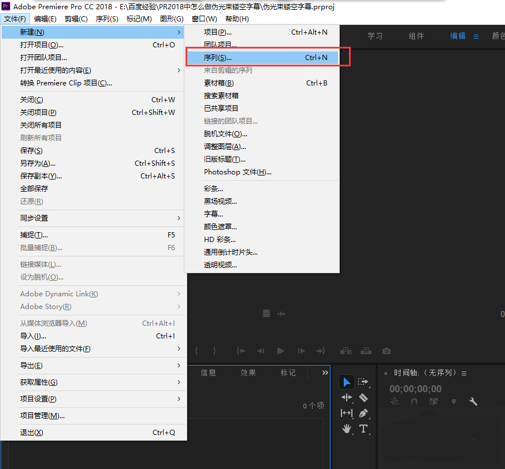Open the 帮助(H) menu
This screenshot has height=469, width=505.
pos(237,18)
